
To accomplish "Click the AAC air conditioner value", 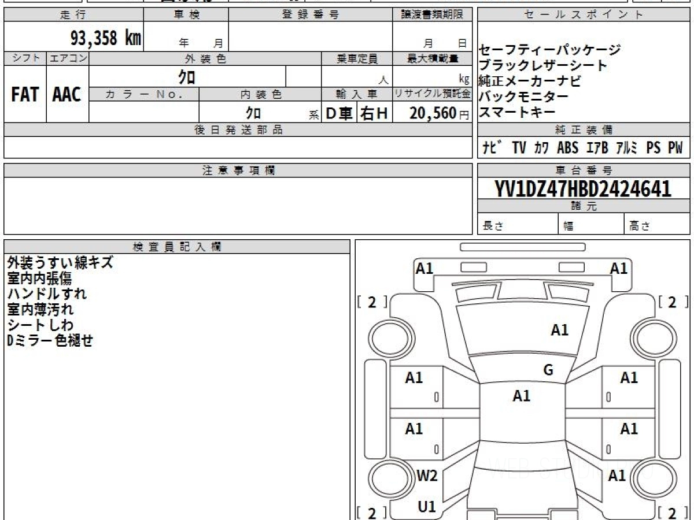I will (x=67, y=94).
